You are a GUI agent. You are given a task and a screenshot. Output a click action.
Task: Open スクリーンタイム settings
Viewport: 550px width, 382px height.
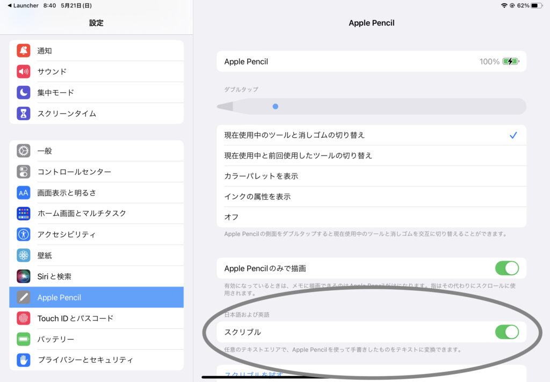(97, 114)
